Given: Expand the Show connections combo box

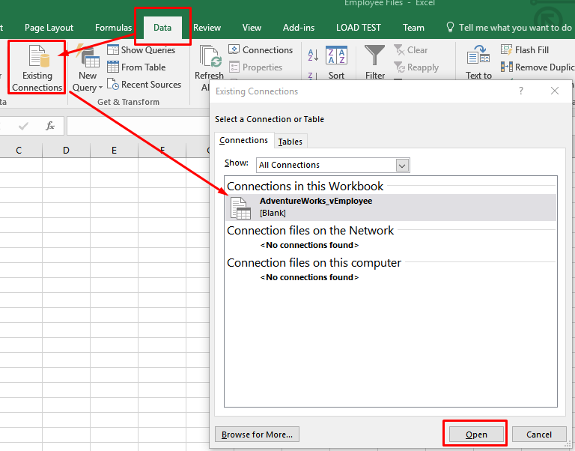Looking at the screenshot, I should coord(402,165).
